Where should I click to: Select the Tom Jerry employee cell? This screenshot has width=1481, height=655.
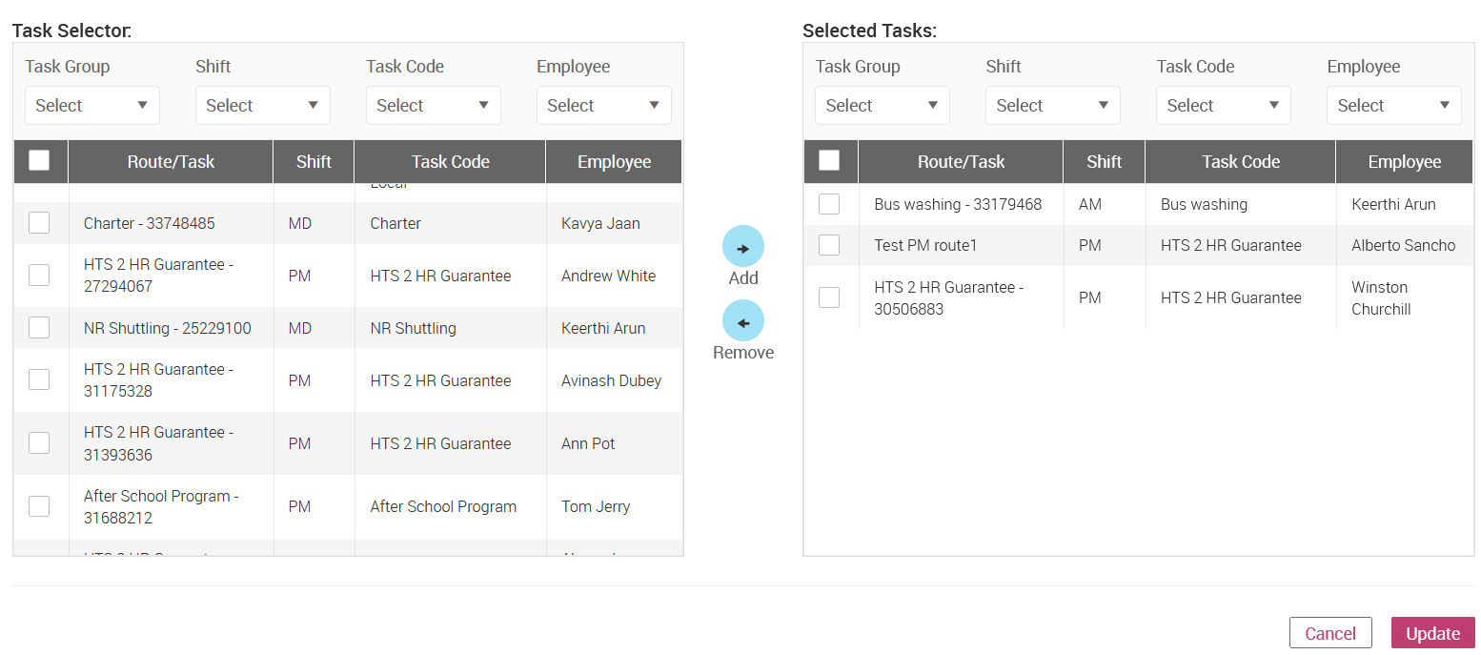tap(596, 506)
